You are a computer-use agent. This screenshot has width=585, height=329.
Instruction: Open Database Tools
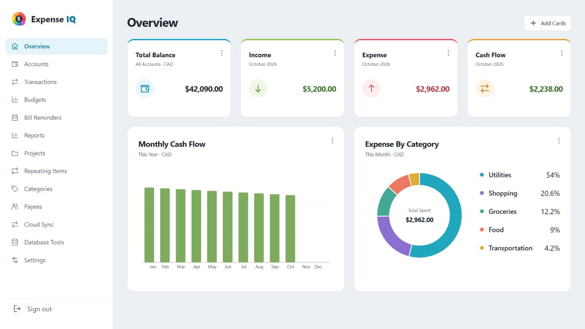click(57, 242)
